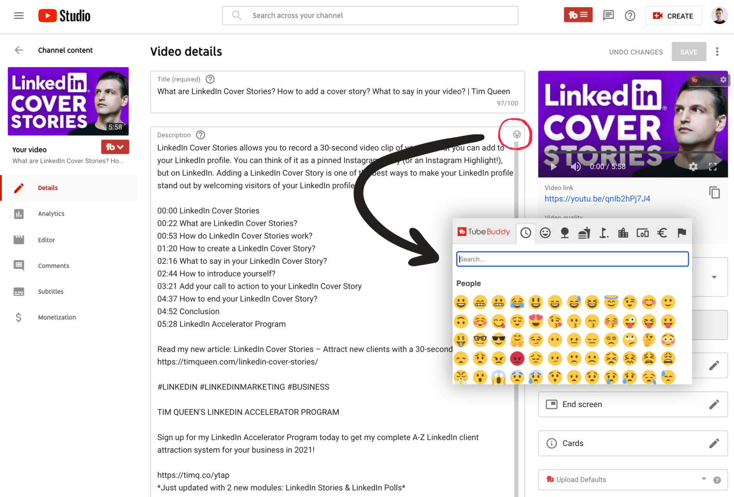Insert the screaming in fear emoji
This screenshot has height=497, width=734.
[498, 377]
